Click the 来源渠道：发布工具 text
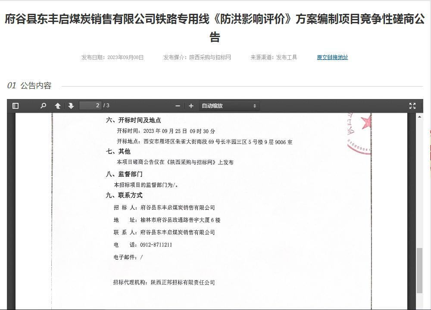 coord(274,57)
